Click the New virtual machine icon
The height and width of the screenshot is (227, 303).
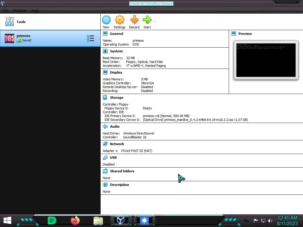click(x=106, y=20)
